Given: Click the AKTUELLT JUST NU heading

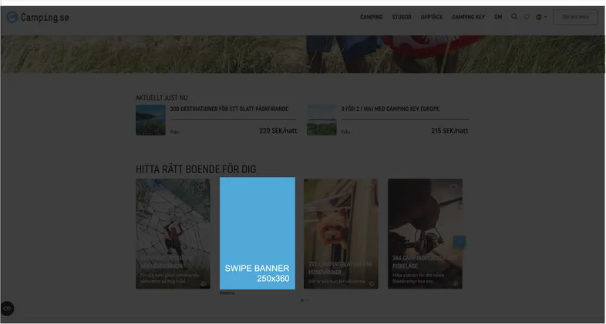Looking at the screenshot, I should tap(162, 98).
